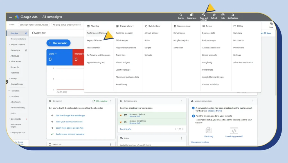Screen dimensions: 288x163
Task: Select Performance Planner in Planning menu
Action: tap(97, 33)
